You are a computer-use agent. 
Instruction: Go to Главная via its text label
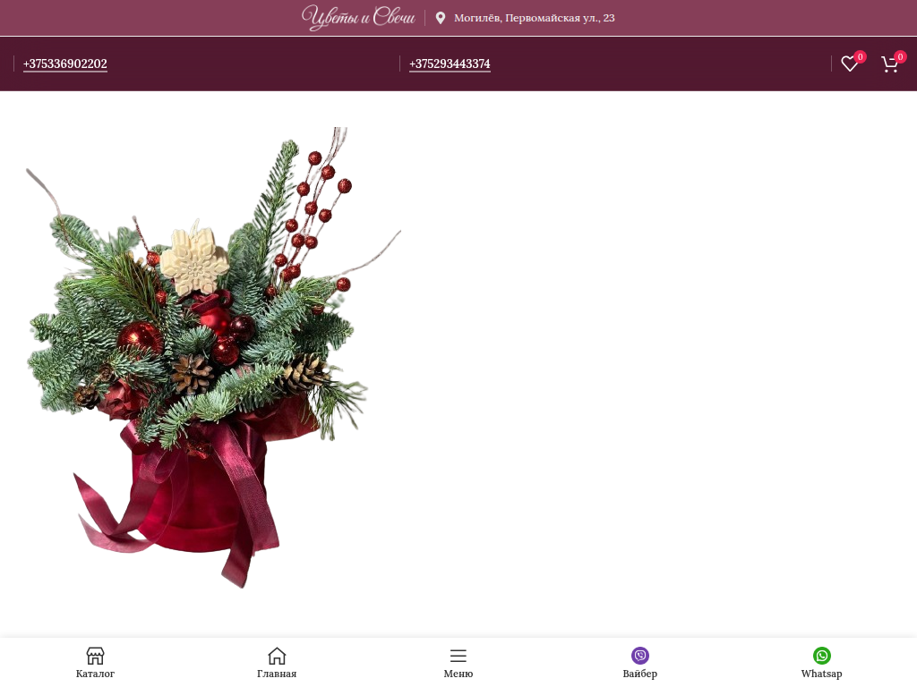coord(277,674)
